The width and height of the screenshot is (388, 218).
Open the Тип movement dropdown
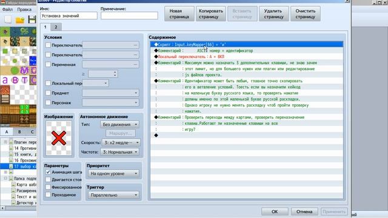tap(120, 124)
